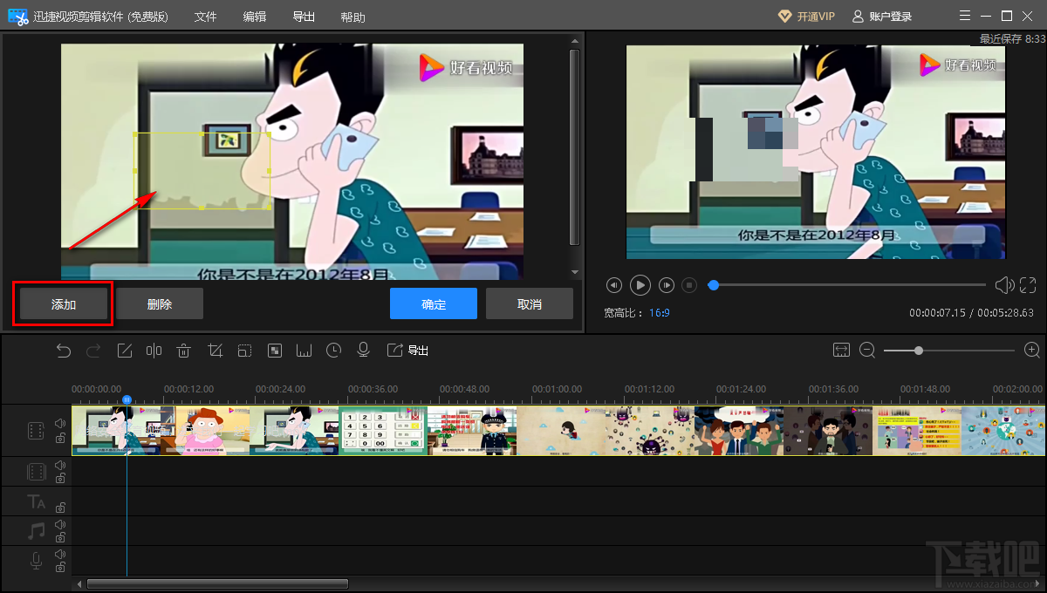Click the edit pencil icon in toolbar
The width and height of the screenshot is (1047, 593).
[125, 351]
